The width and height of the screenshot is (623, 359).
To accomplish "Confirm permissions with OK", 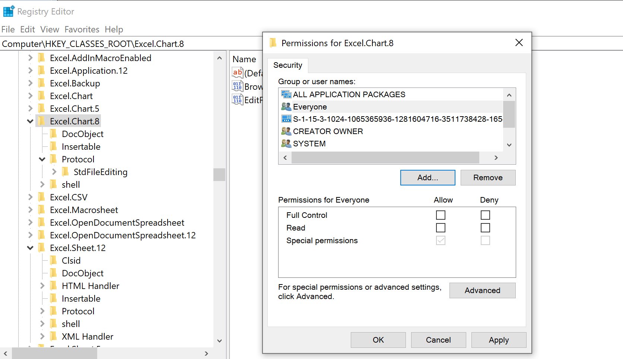I will click(x=378, y=340).
